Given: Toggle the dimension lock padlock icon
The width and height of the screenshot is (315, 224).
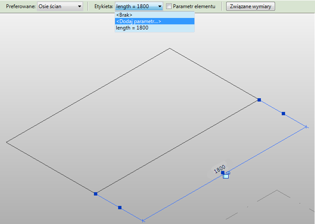Looking at the screenshot, I should tap(226, 175).
